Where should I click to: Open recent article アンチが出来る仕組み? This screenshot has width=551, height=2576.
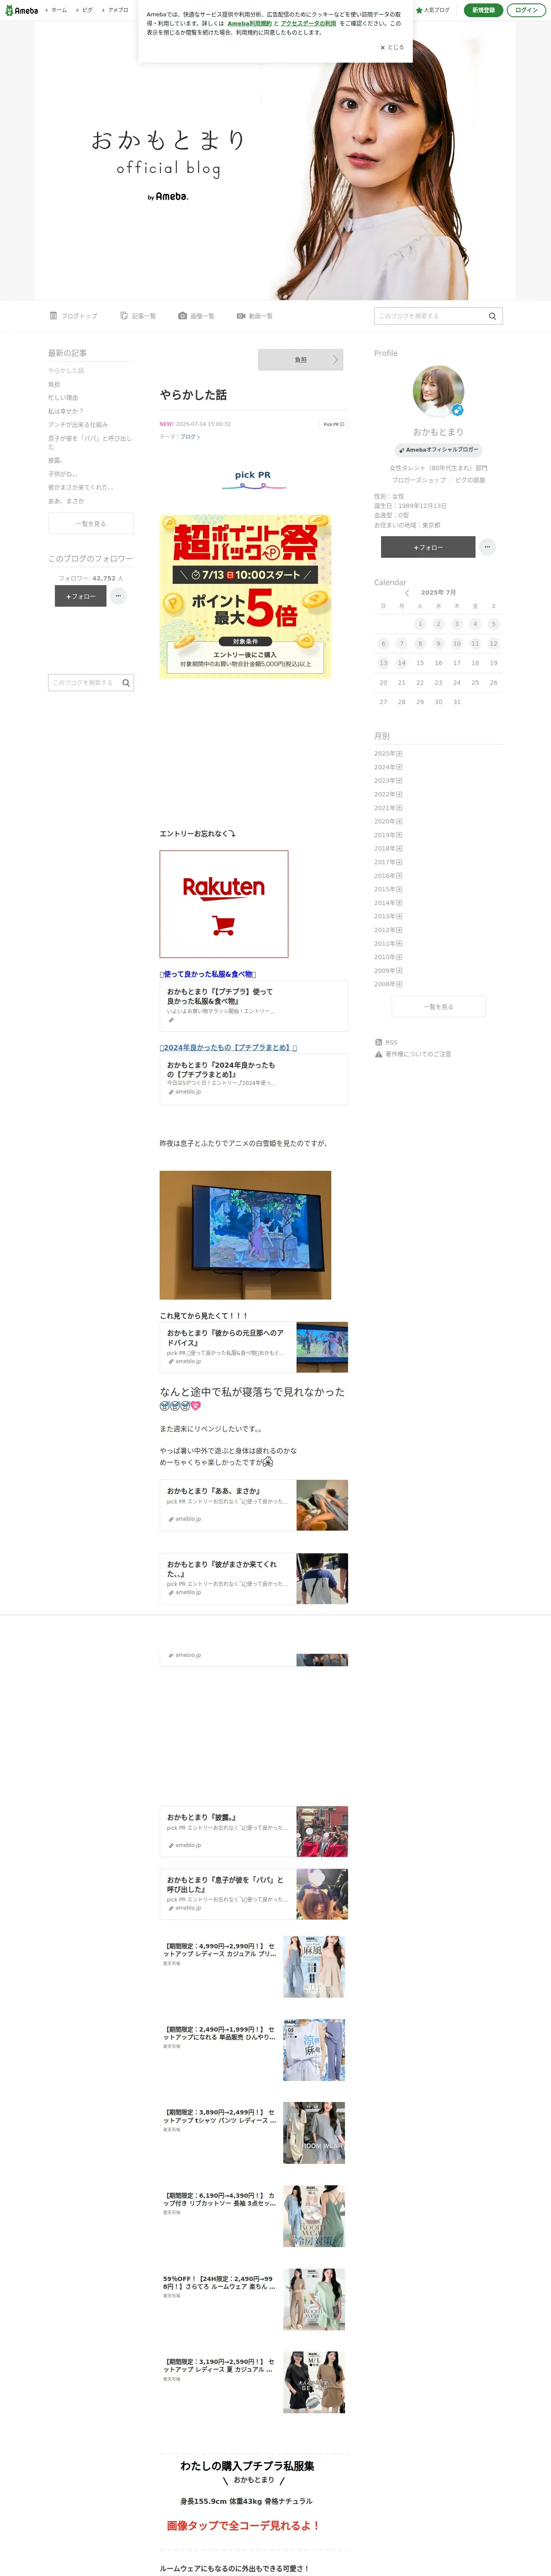(78, 425)
